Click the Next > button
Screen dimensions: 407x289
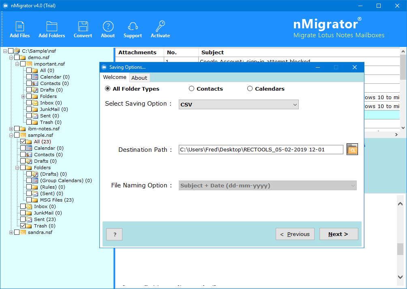point(339,234)
